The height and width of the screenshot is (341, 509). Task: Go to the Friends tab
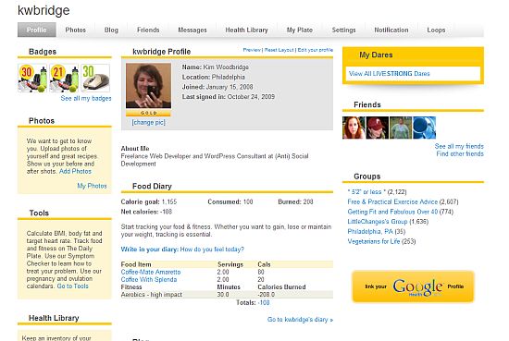point(148,30)
